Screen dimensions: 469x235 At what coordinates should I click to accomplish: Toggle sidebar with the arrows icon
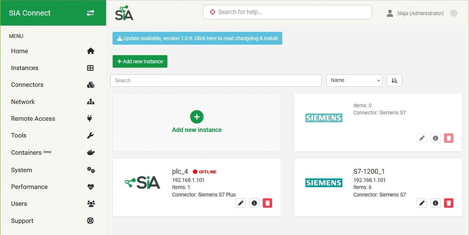click(91, 13)
